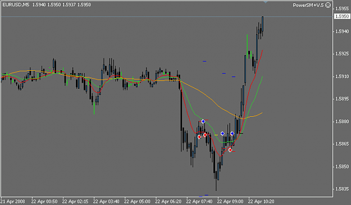Click the 22 Apr 02:15 time label
Screen dimensions: 351x205
coord(75,202)
